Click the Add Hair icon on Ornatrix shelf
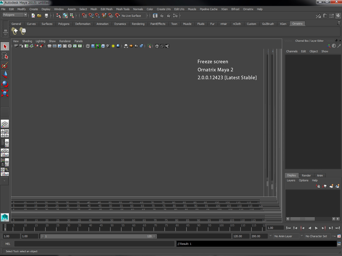Image resolution: width=342 pixels, height=256 pixels. tap(14, 31)
